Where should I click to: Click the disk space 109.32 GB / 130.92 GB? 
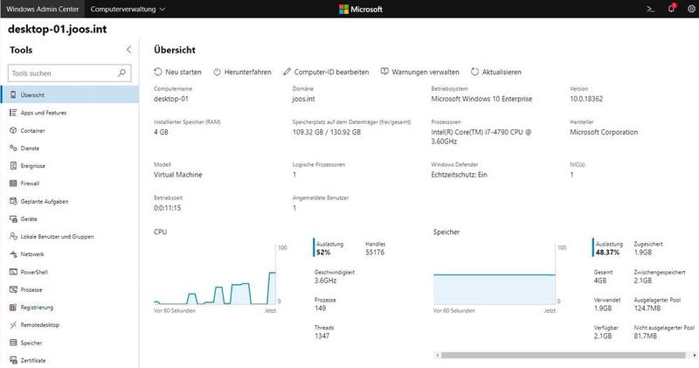coord(327,132)
